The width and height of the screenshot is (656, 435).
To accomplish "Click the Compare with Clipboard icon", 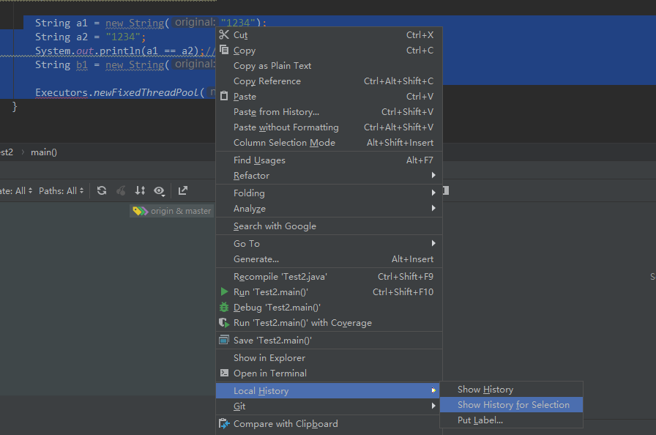I will 224,424.
